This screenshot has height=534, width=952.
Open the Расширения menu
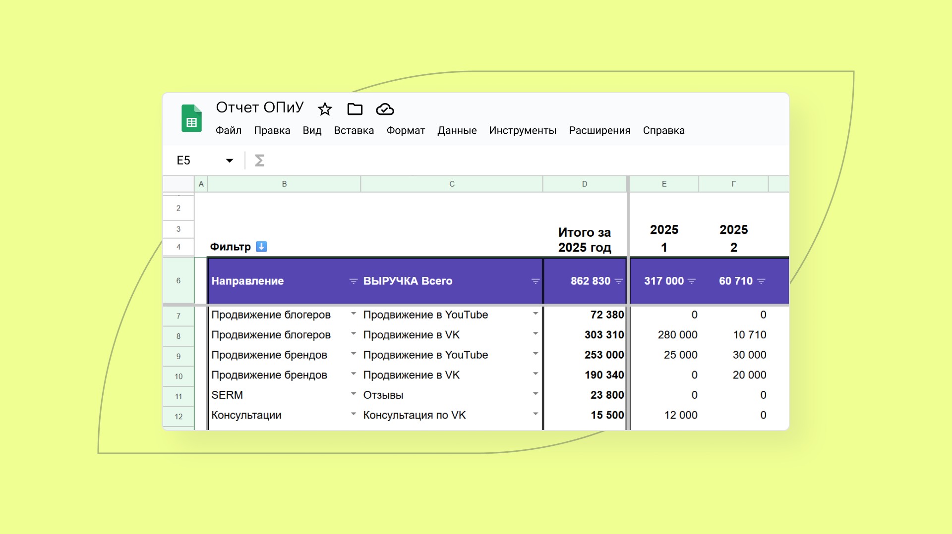click(x=599, y=130)
